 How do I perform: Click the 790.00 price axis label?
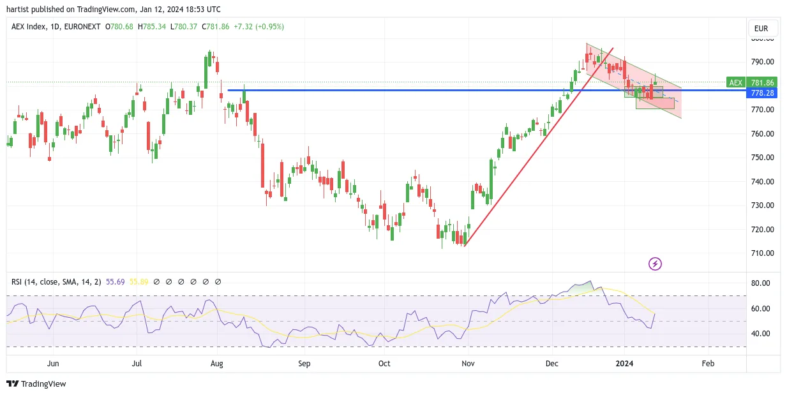pyautogui.click(x=763, y=62)
